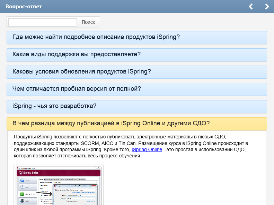The image size is (274, 205).
Task: Click the Вопрос-ответ header title
Action: [x=24, y=7]
